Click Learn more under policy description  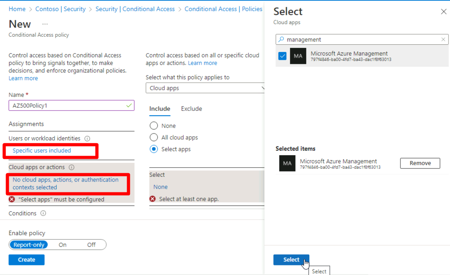23,78
